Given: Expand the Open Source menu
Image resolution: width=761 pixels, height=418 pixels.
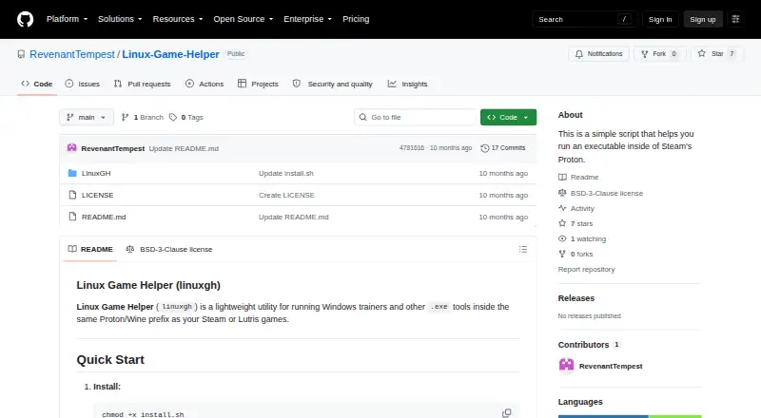Looking at the screenshot, I should 244,19.
